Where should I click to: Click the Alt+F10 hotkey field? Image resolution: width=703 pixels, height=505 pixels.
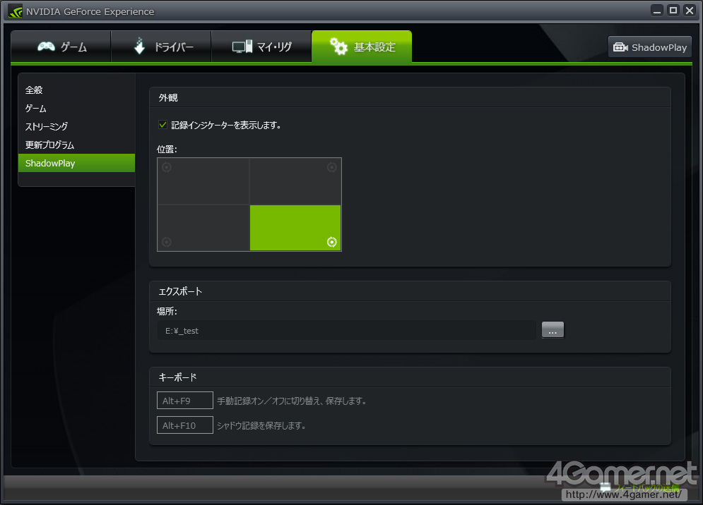point(184,425)
